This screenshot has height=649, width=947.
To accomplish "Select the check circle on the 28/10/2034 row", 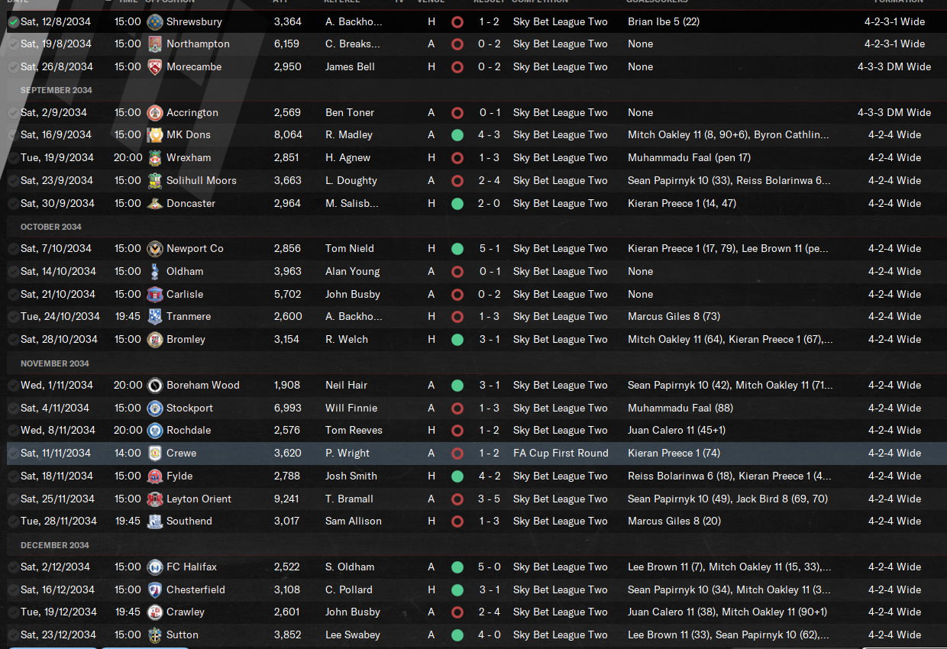I will tap(13, 340).
